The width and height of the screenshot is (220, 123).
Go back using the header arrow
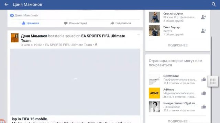point(7,4)
